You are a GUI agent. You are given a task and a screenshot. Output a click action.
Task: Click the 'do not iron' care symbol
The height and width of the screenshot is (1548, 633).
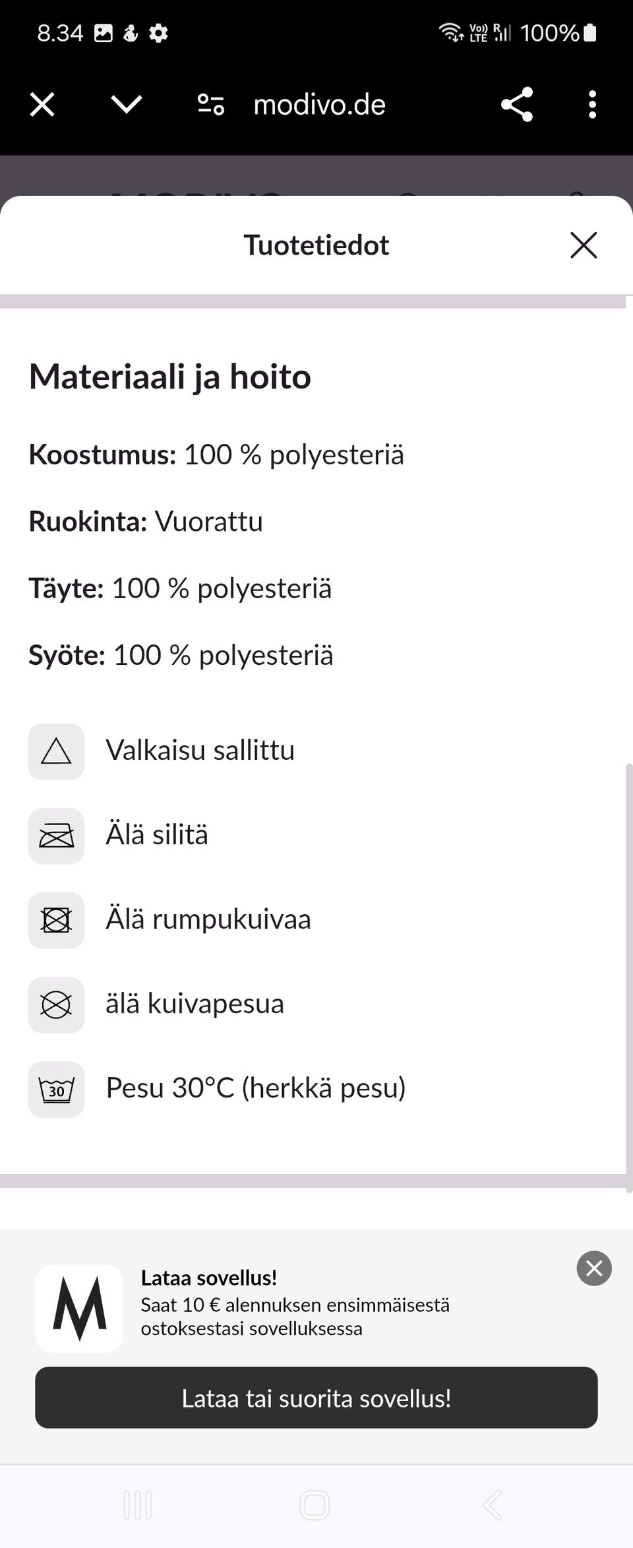56,836
